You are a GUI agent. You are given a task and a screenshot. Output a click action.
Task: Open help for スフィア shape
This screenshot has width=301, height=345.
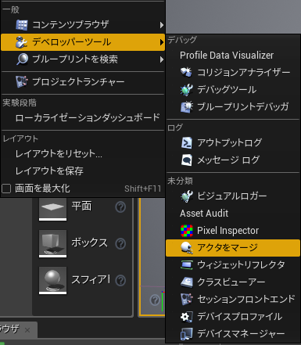tap(120, 281)
